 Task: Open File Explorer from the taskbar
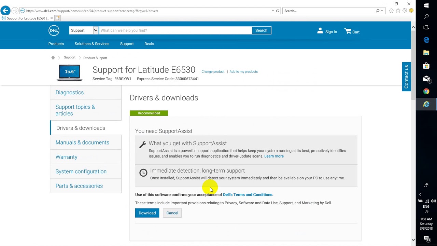(426, 53)
